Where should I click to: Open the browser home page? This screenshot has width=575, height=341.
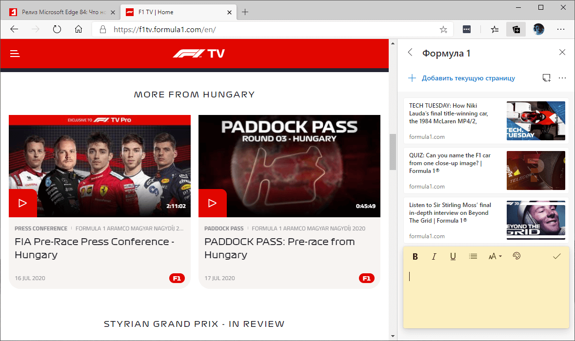pos(79,29)
